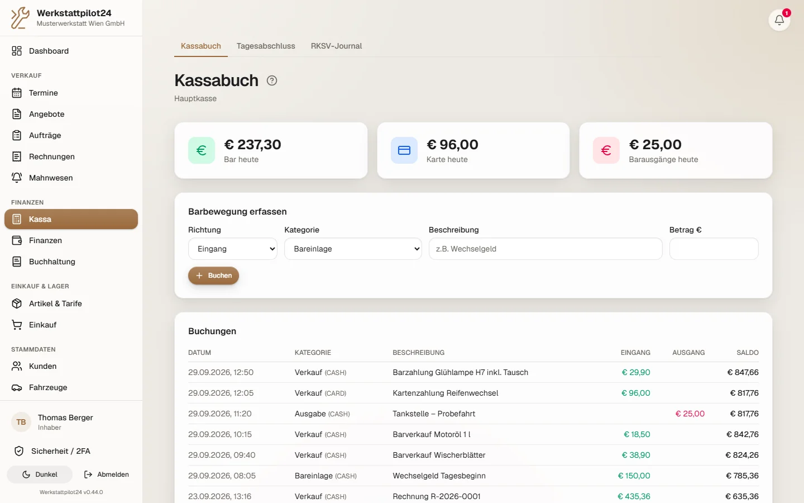Screen dimensions: 804x503
Task: Click description Kartenzahlung Reifenwechsel
Action: point(446,393)
